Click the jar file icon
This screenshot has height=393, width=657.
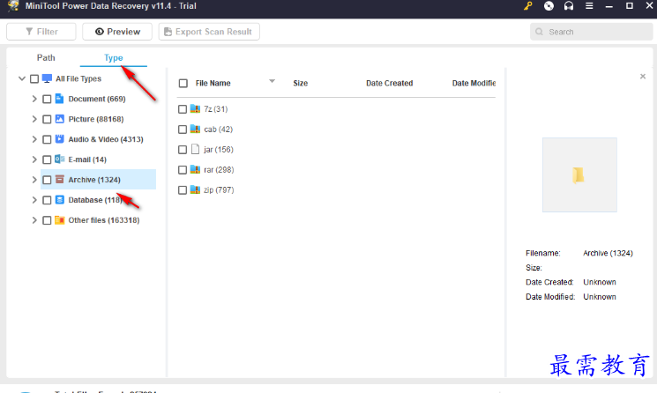pyautogui.click(x=195, y=149)
